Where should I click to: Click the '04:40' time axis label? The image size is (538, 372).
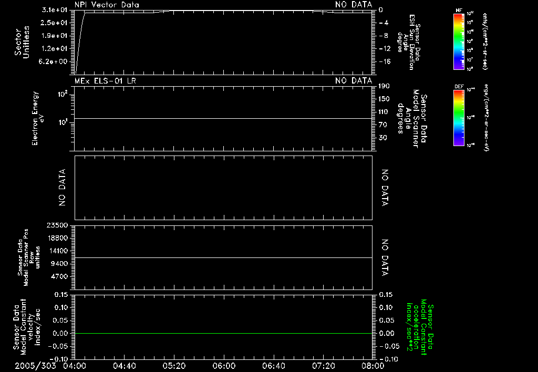click(125, 366)
